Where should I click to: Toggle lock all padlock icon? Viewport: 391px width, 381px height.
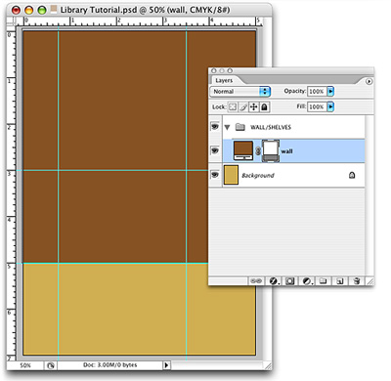pos(264,106)
